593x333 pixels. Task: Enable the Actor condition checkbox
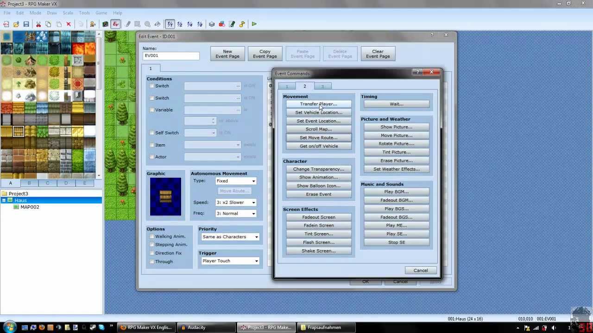click(151, 157)
